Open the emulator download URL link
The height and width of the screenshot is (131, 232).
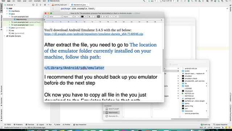click(94, 34)
